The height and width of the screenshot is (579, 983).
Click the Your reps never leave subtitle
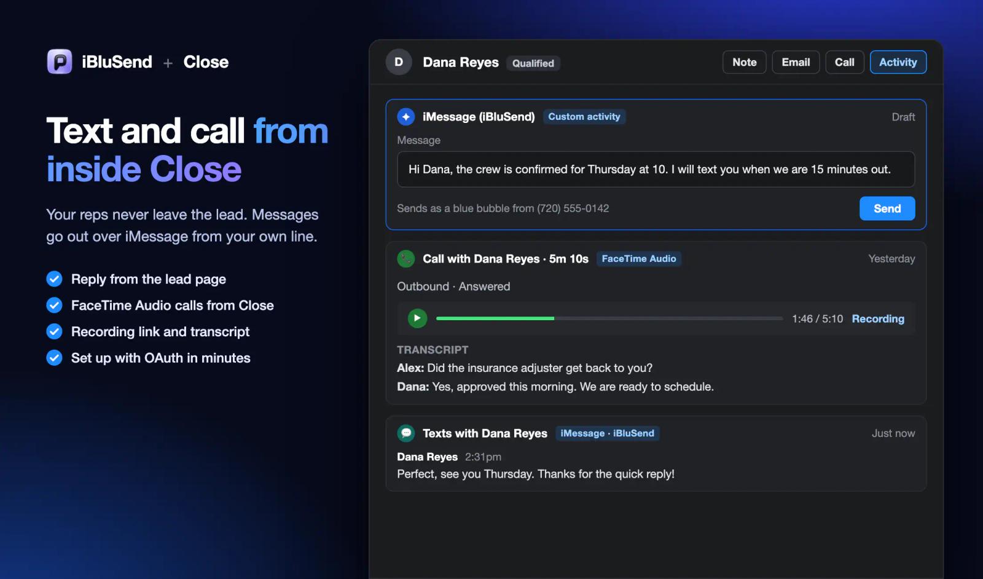click(182, 226)
